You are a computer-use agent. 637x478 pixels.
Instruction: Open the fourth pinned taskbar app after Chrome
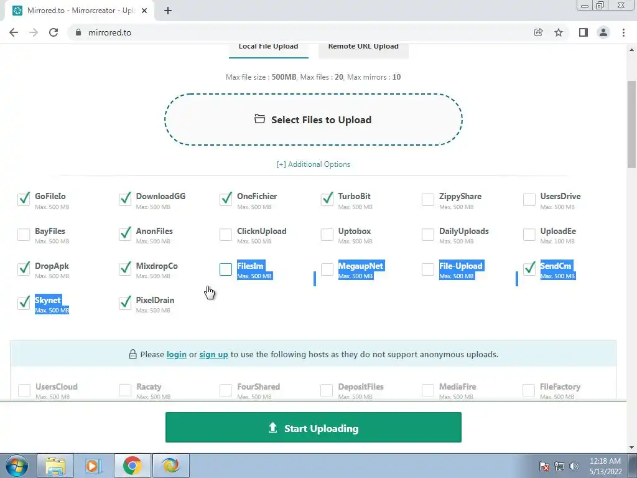tap(170, 466)
